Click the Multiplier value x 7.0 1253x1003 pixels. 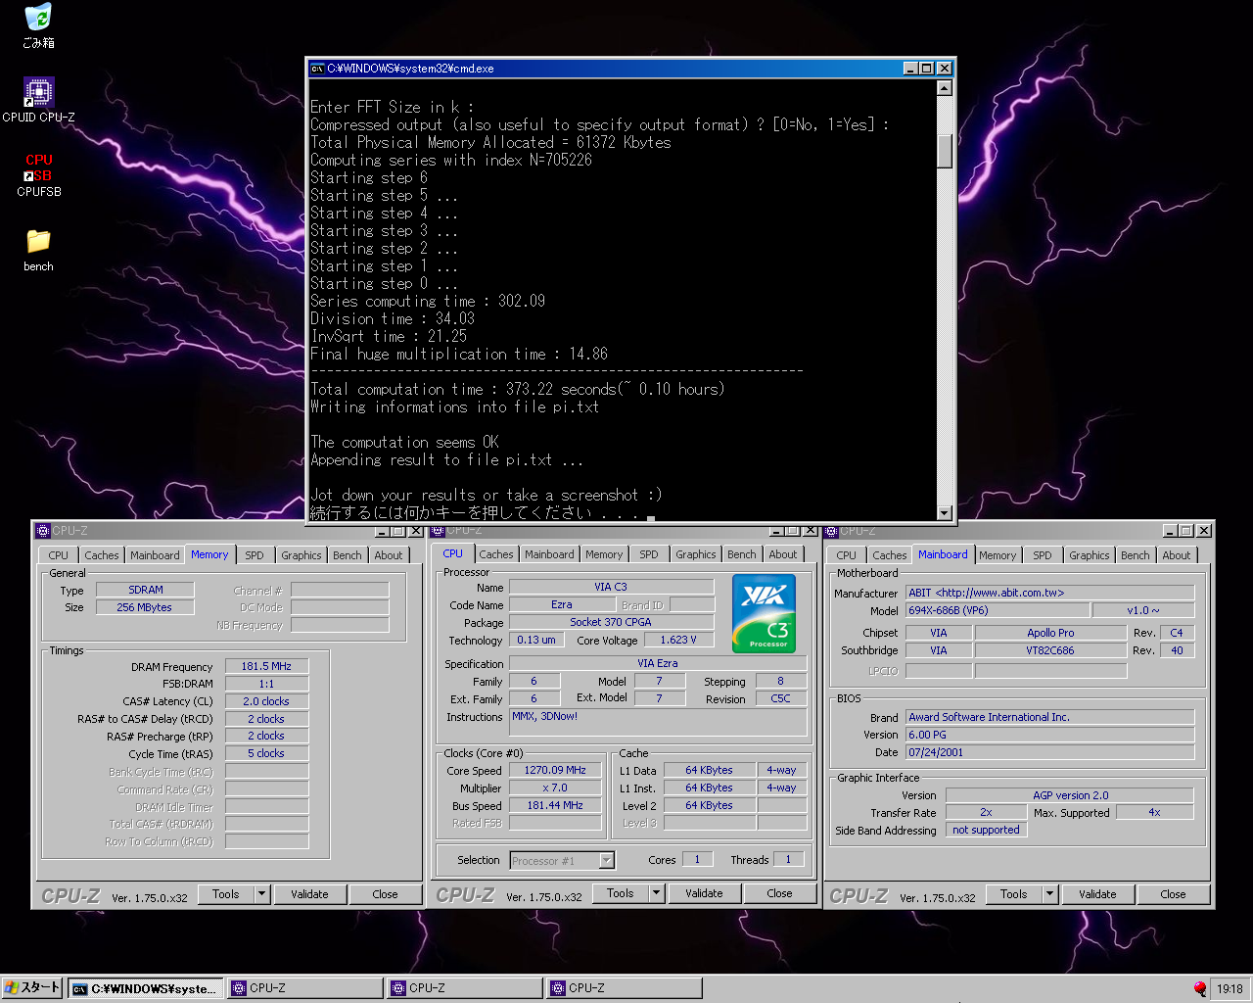click(x=555, y=788)
